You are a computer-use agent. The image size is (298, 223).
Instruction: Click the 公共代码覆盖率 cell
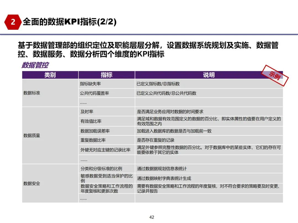pyautogui.click(x=107, y=93)
